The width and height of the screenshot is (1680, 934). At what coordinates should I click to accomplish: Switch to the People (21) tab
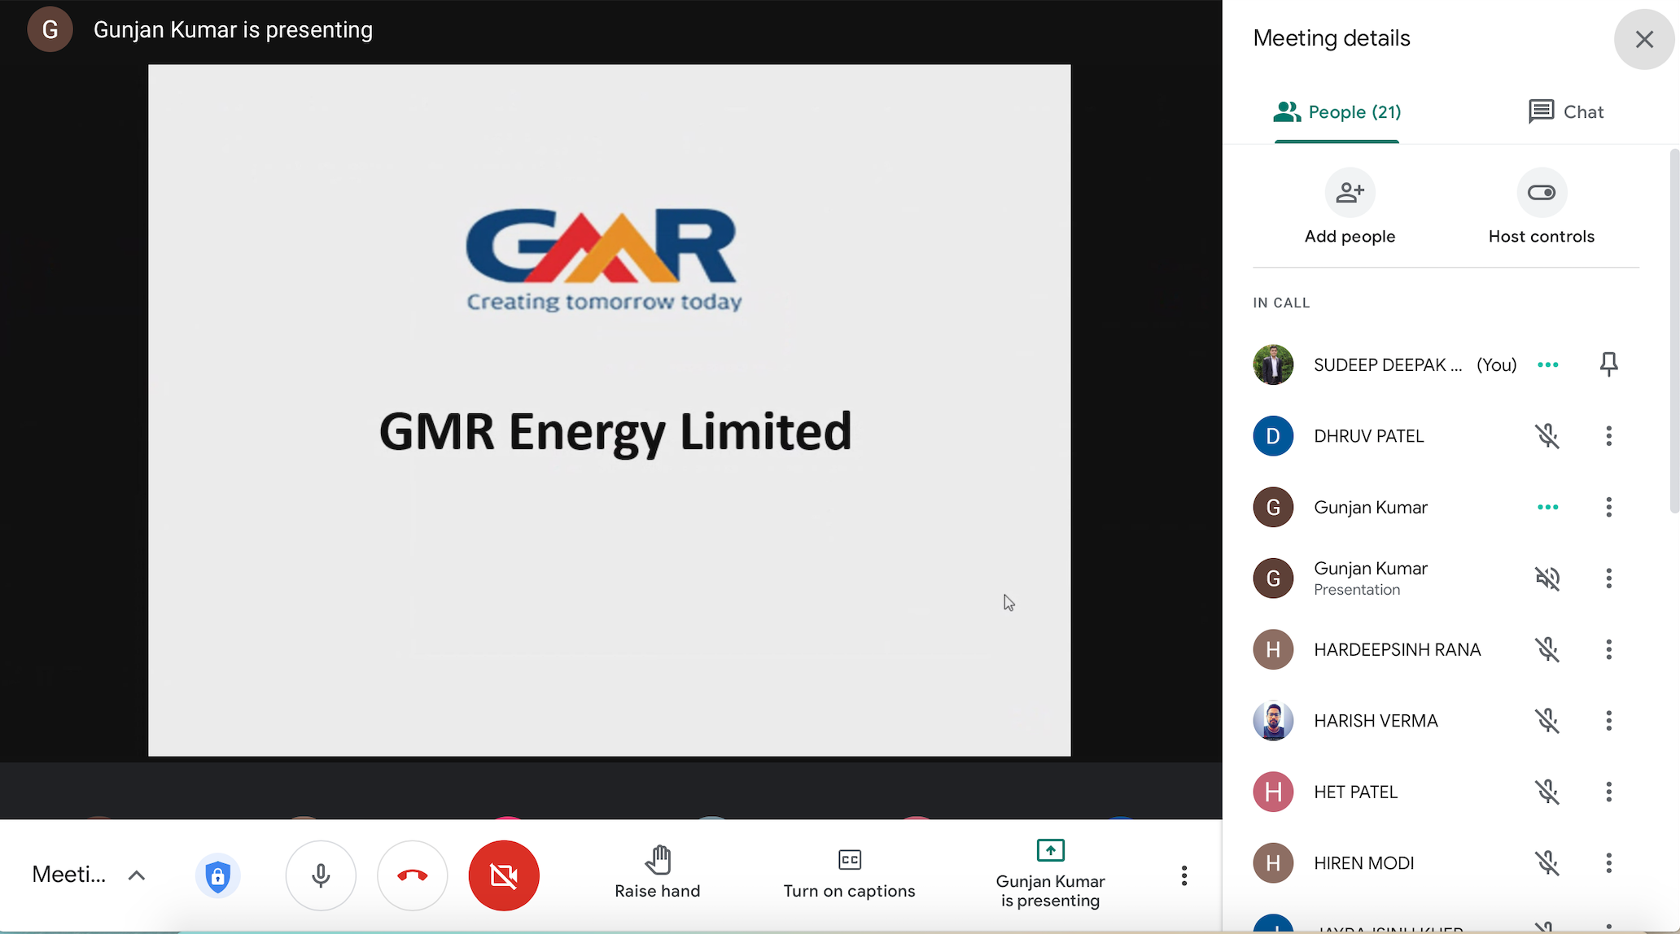[1337, 112]
